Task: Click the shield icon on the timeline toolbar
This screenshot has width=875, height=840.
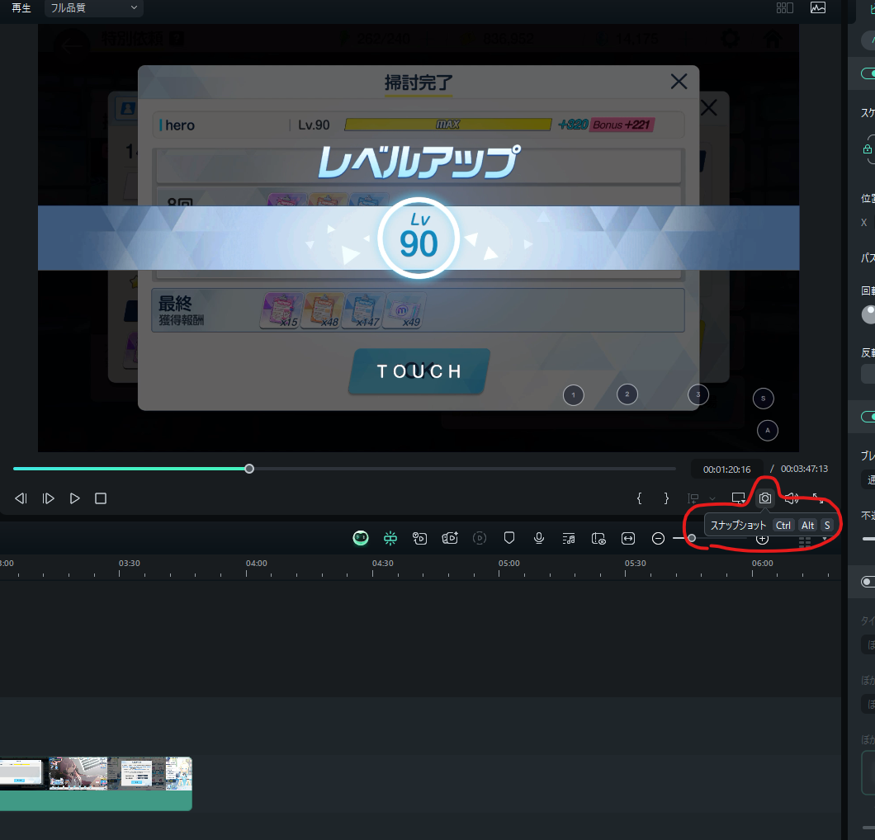Action: pos(509,538)
